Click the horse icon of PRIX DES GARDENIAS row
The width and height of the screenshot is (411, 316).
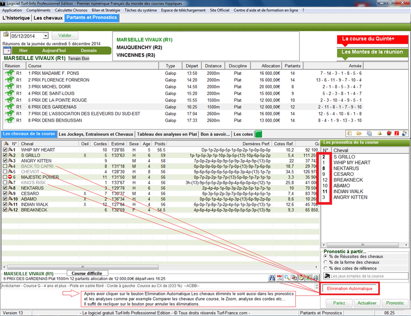[10, 107]
